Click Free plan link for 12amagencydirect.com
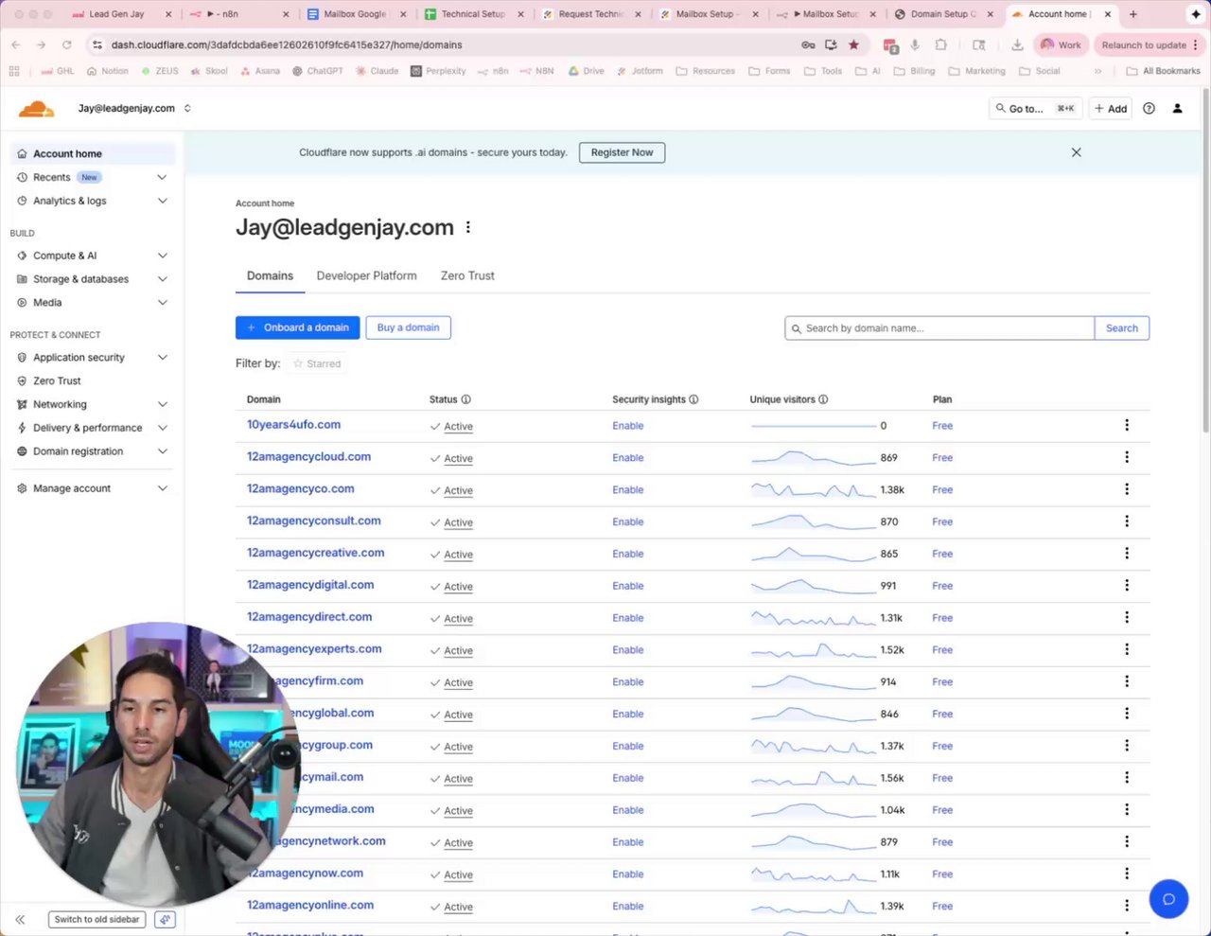This screenshot has height=936, width=1211. [942, 618]
